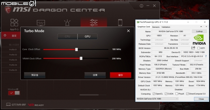
Task: Click the GT73VR 6RF model label
Action: (x=19, y=105)
